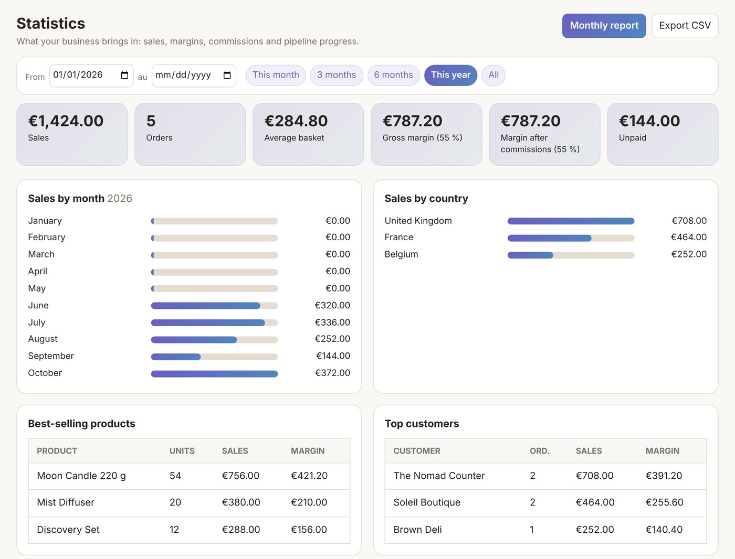Show the All time period

pos(493,75)
